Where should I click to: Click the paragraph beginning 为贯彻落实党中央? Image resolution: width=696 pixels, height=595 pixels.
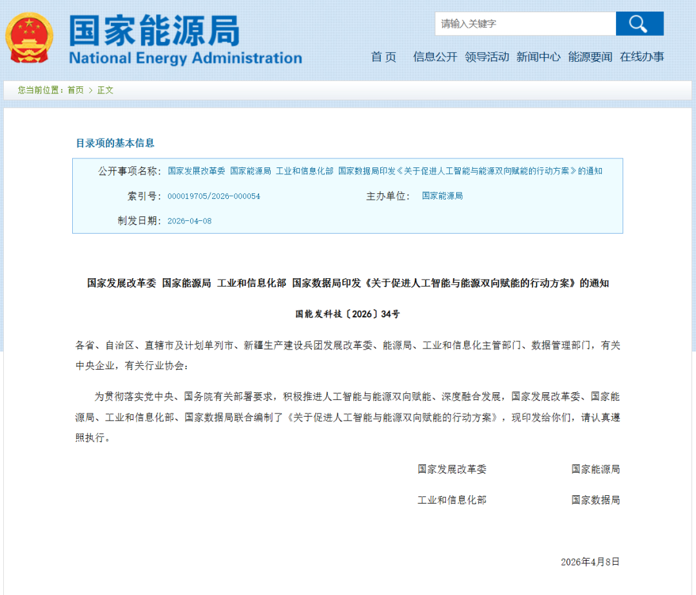[347, 417]
